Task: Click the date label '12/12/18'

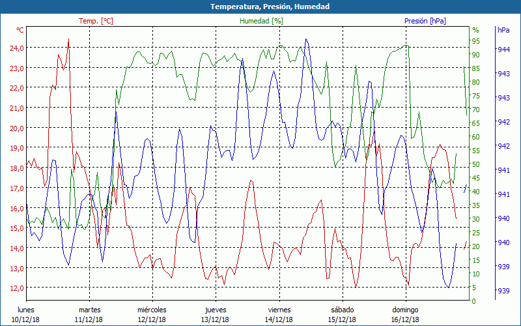Action: pos(152,319)
